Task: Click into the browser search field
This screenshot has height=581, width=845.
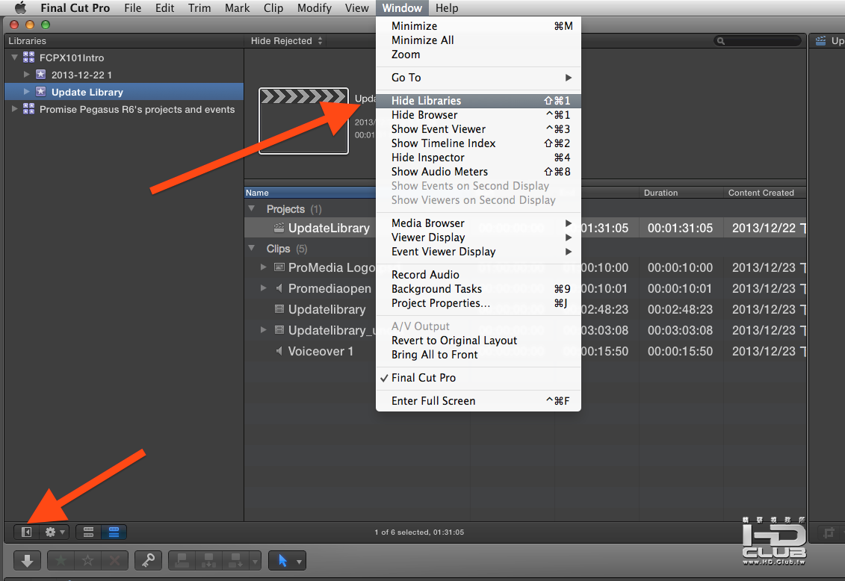Action: (758, 41)
